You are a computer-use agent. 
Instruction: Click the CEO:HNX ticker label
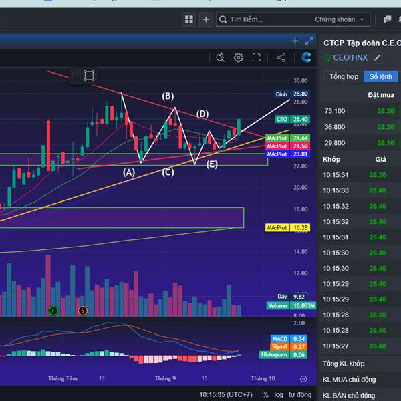[350, 57]
